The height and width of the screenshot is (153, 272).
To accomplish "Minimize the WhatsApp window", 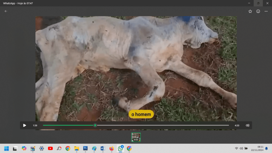I will (x=249, y=3).
